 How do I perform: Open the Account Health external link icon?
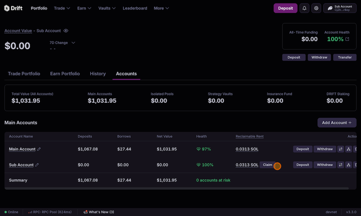pyautogui.click(x=347, y=39)
